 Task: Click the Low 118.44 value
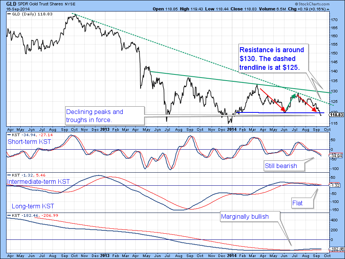(217, 9)
